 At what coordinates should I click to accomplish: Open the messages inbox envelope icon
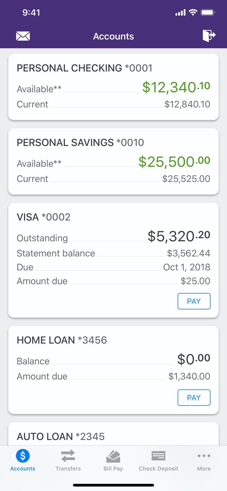coord(23,36)
